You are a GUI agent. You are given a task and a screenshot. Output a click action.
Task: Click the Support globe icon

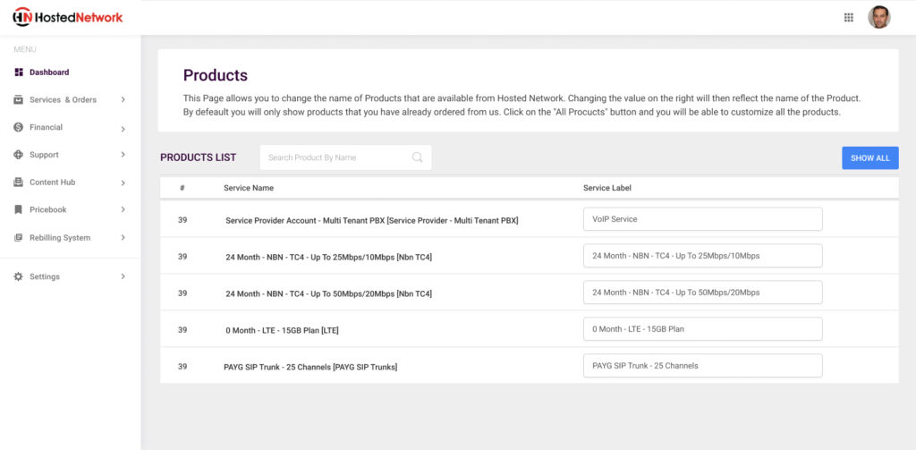tap(19, 155)
